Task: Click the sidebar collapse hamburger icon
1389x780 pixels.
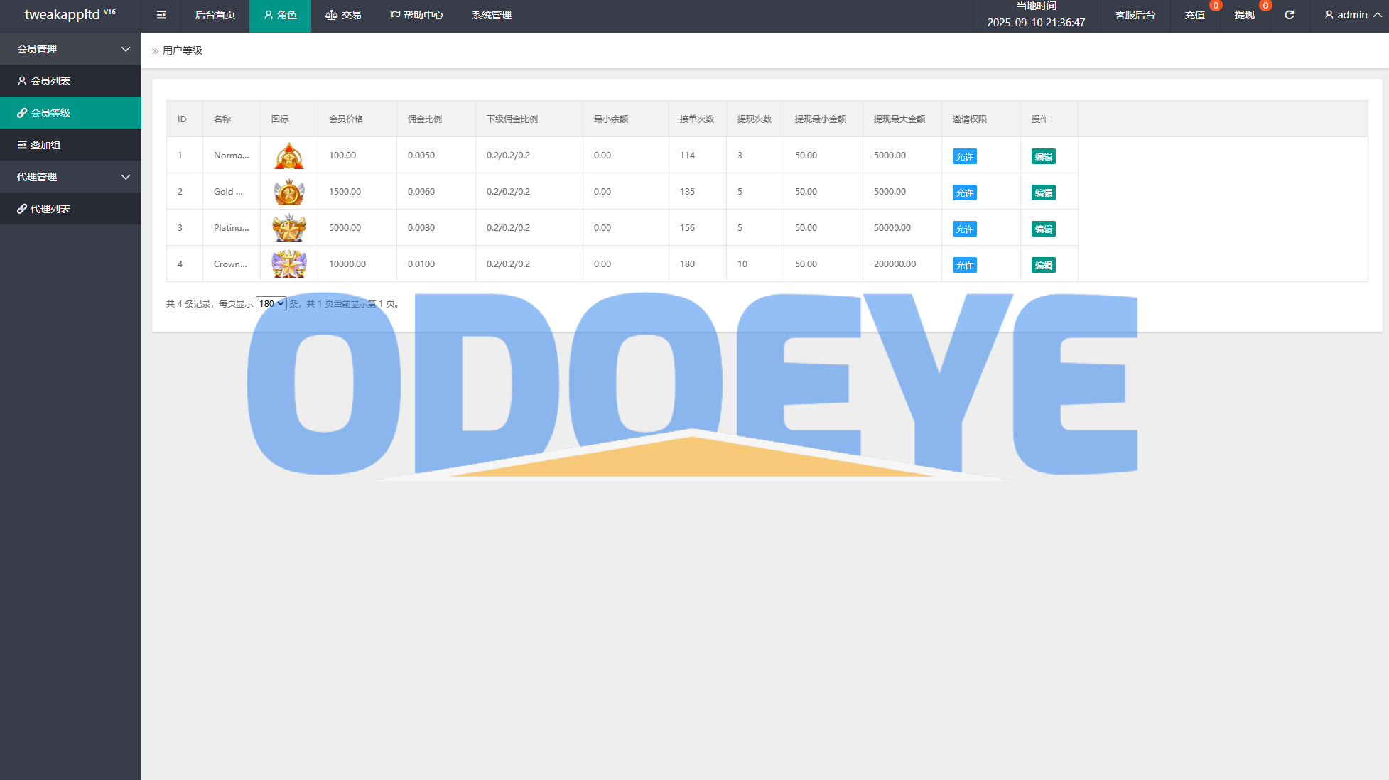Action: tap(161, 15)
